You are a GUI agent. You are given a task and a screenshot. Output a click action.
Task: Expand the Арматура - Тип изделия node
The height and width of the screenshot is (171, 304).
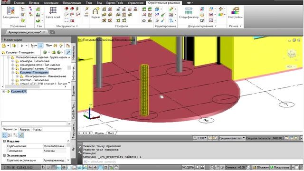[13, 61]
